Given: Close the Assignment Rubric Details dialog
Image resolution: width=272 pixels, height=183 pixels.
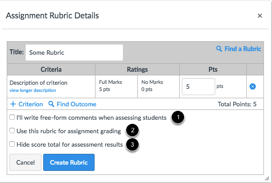Looking at the screenshot, I should click(x=259, y=16).
